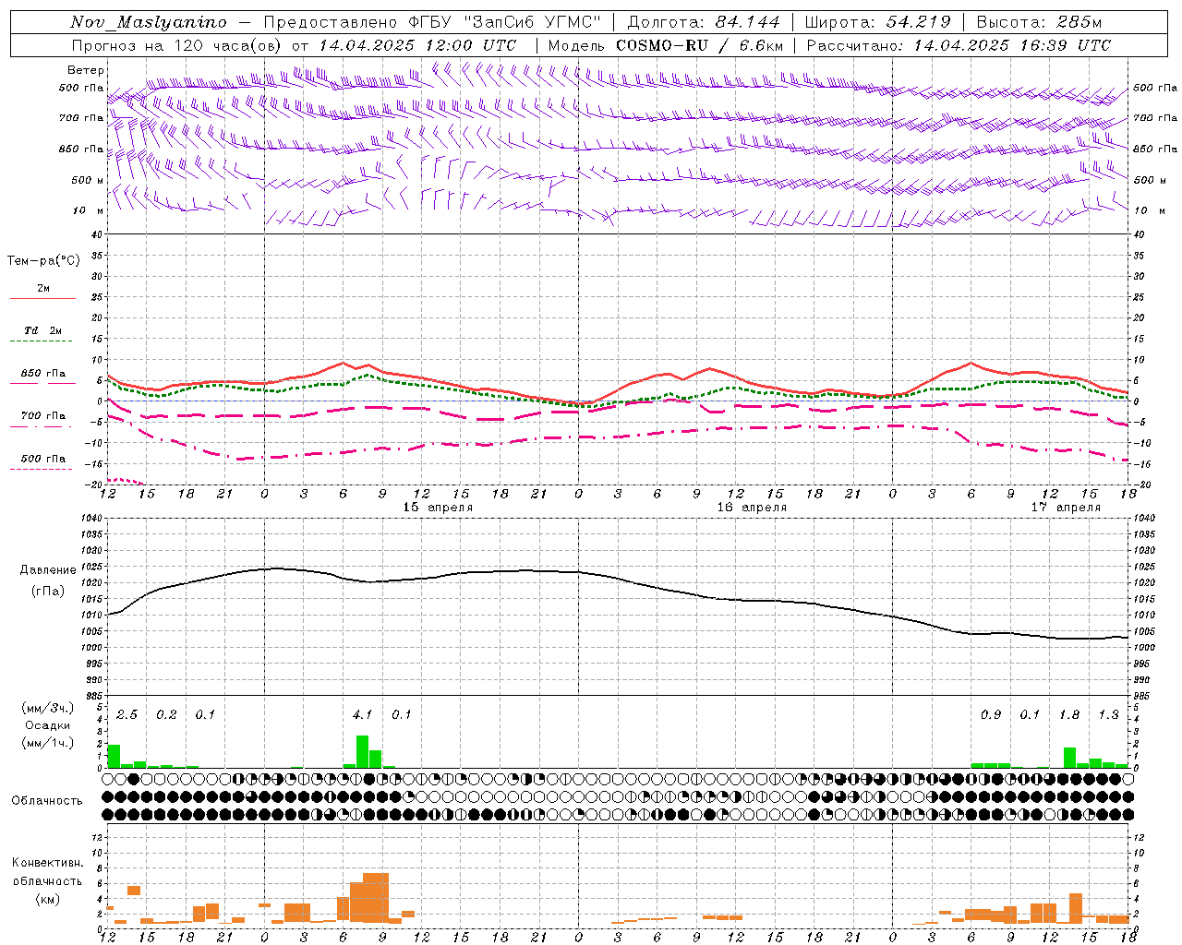This screenshot has width=1182, height=945.
Task: Click the Облачность row label
Action: (47, 801)
